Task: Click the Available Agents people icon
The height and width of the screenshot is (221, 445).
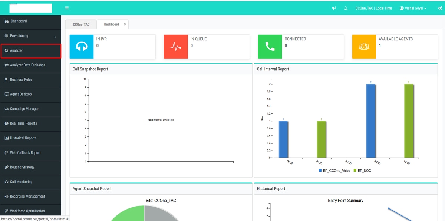Action: pyautogui.click(x=364, y=47)
